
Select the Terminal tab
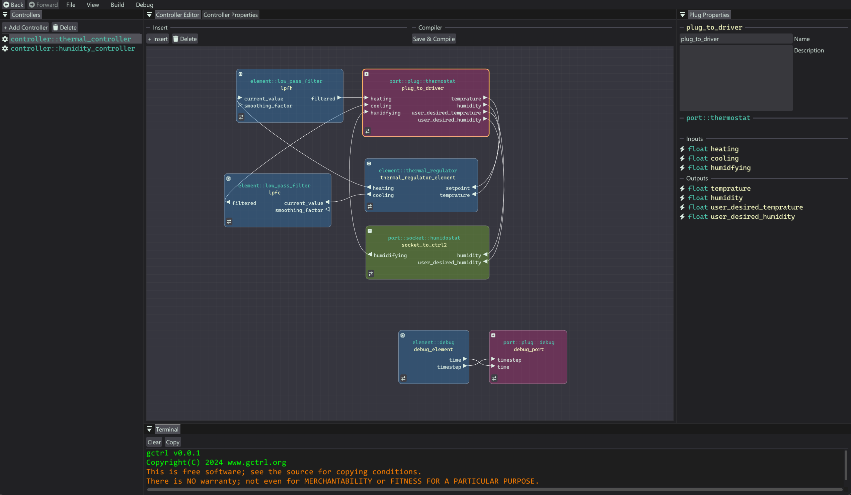tap(167, 429)
